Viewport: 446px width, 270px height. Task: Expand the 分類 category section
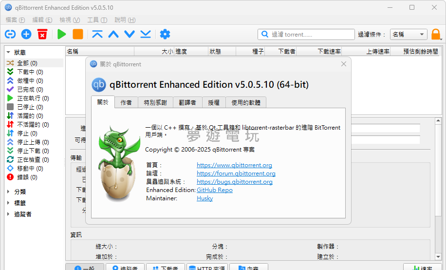pyautogui.click(x=9, y=192)
